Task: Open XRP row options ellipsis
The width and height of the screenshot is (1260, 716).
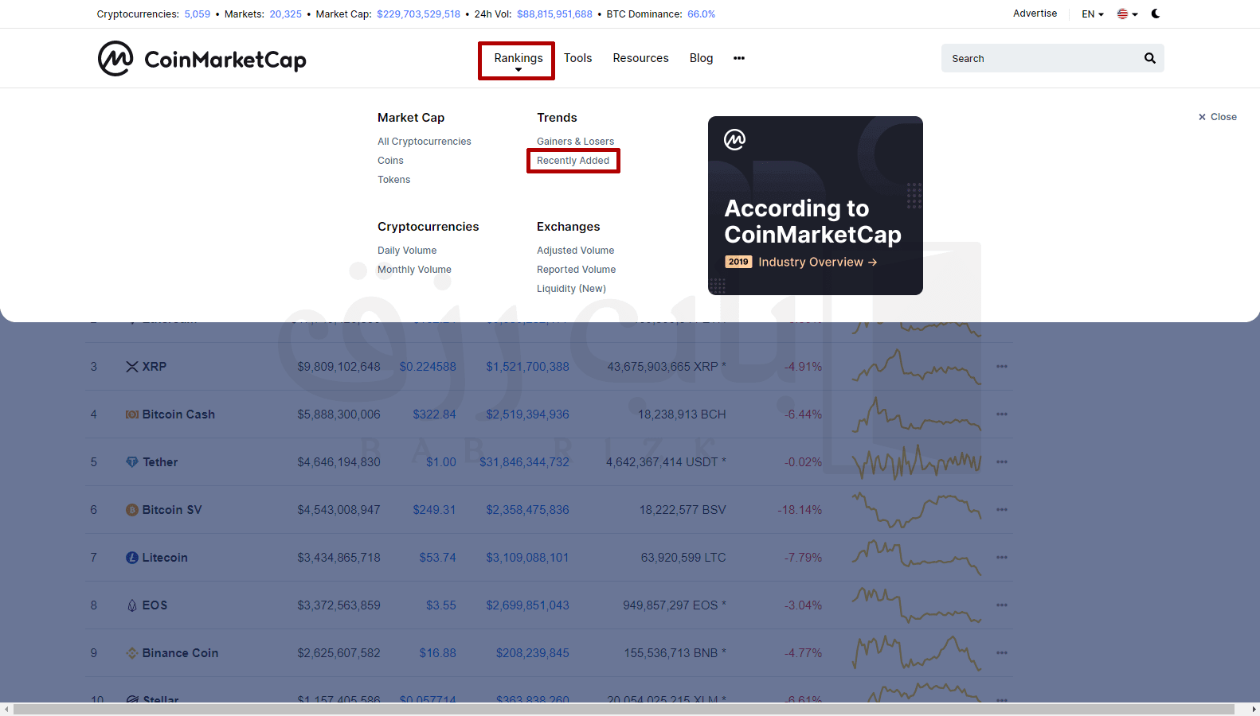Action: [x=1002, y=367]
